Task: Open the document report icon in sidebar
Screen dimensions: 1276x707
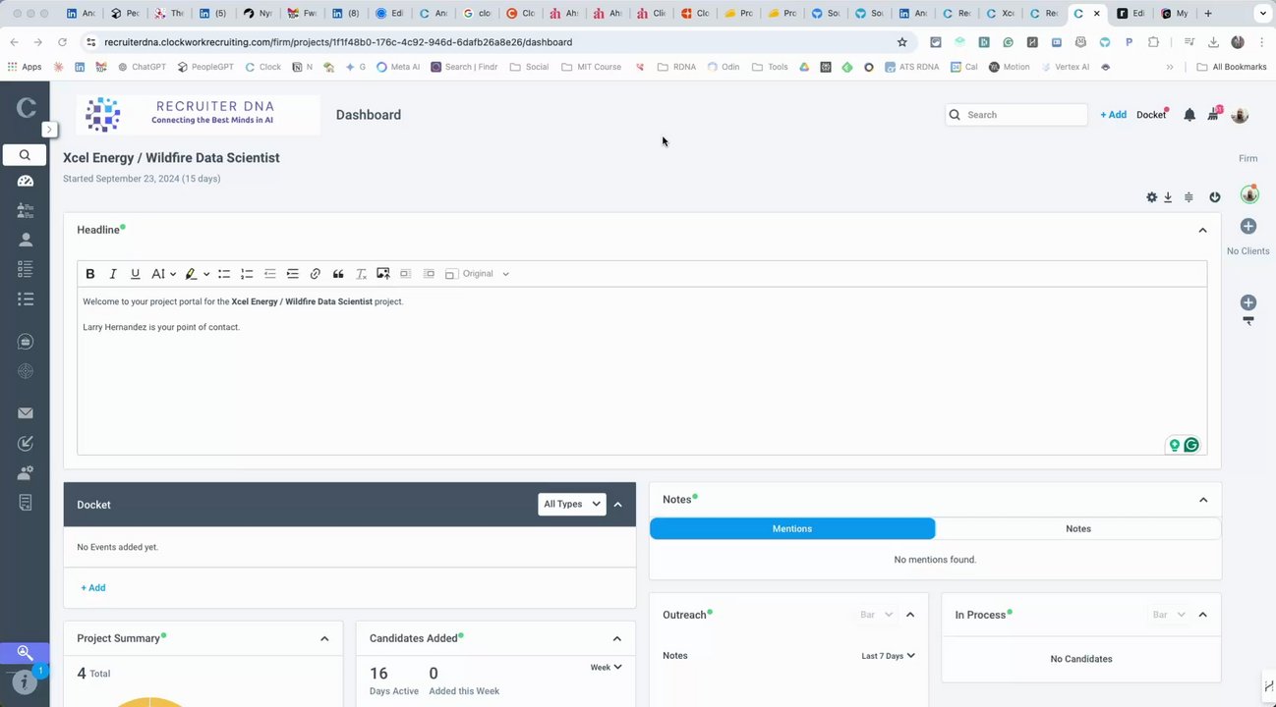Action: click(26, 503)
